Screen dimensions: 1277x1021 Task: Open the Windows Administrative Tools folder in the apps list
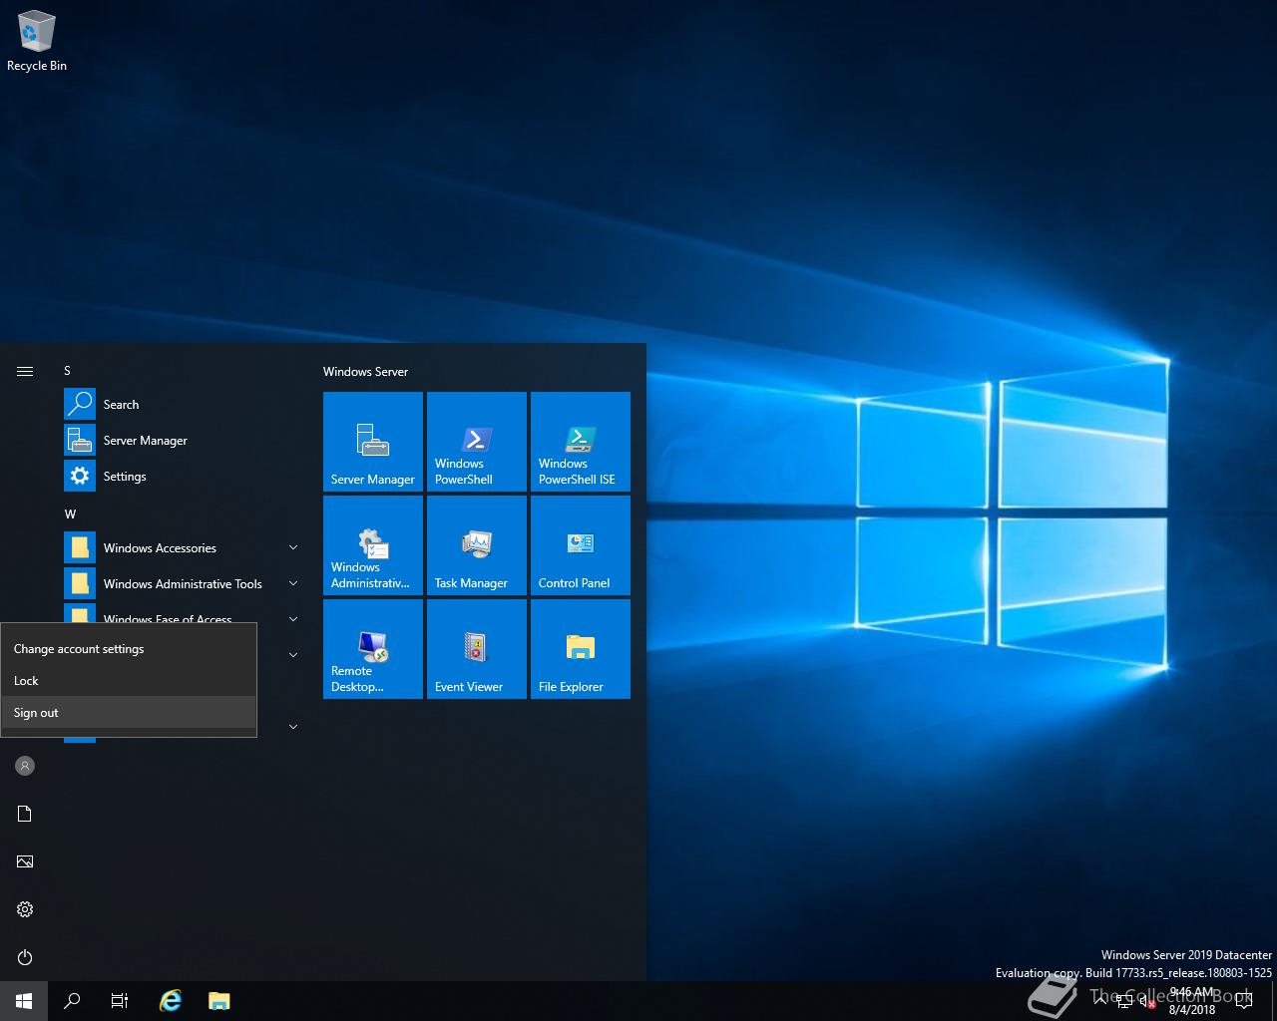[x=184, y=583]
